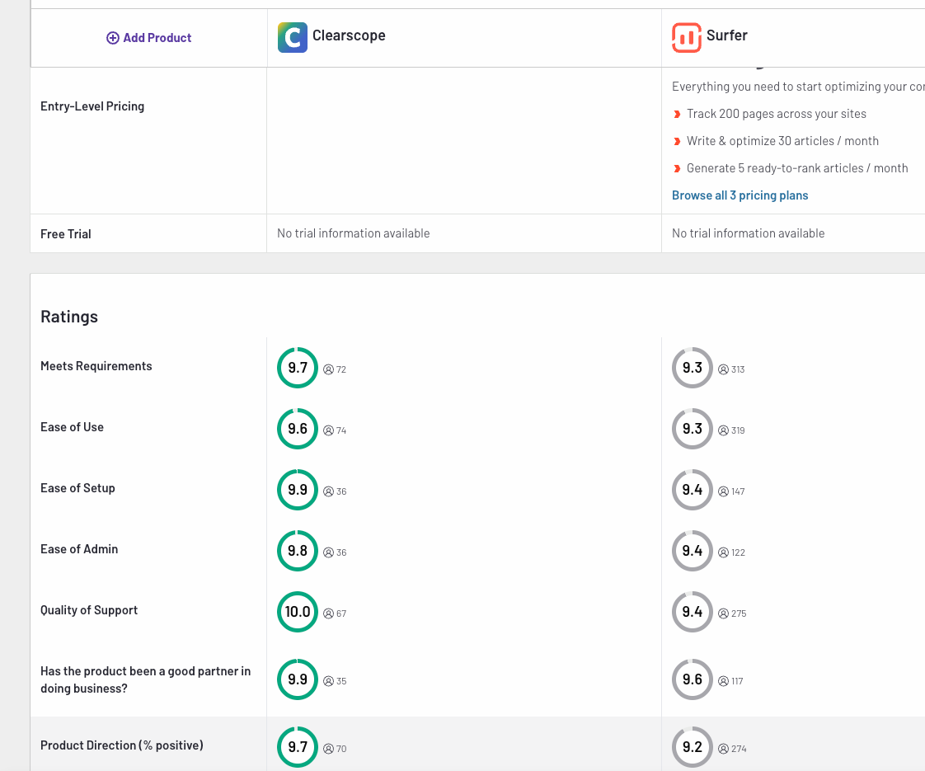Image resolution: width=925 pixels, height=771 pixels.
Task: Click Clearscope Meets Requirements 9.7 rating circle
Action: 298,368
